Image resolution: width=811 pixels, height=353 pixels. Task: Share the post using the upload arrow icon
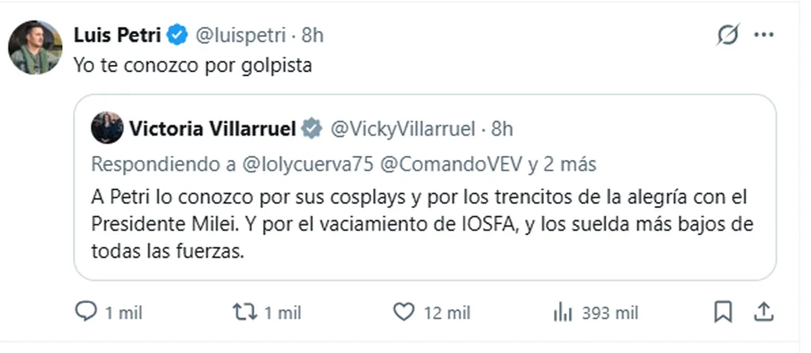point(763,312)
